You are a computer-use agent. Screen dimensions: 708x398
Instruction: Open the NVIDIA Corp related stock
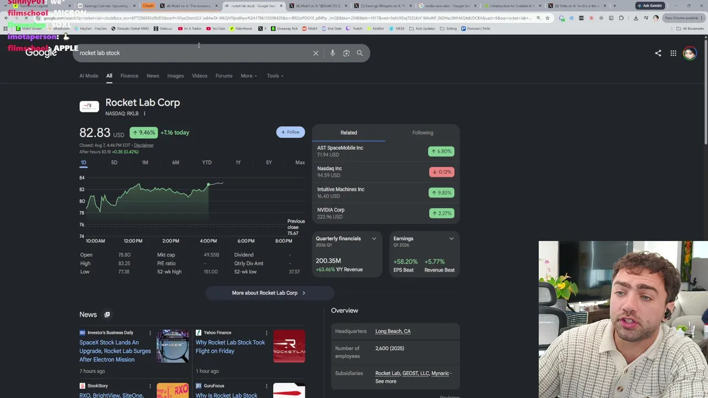(386, 213)
